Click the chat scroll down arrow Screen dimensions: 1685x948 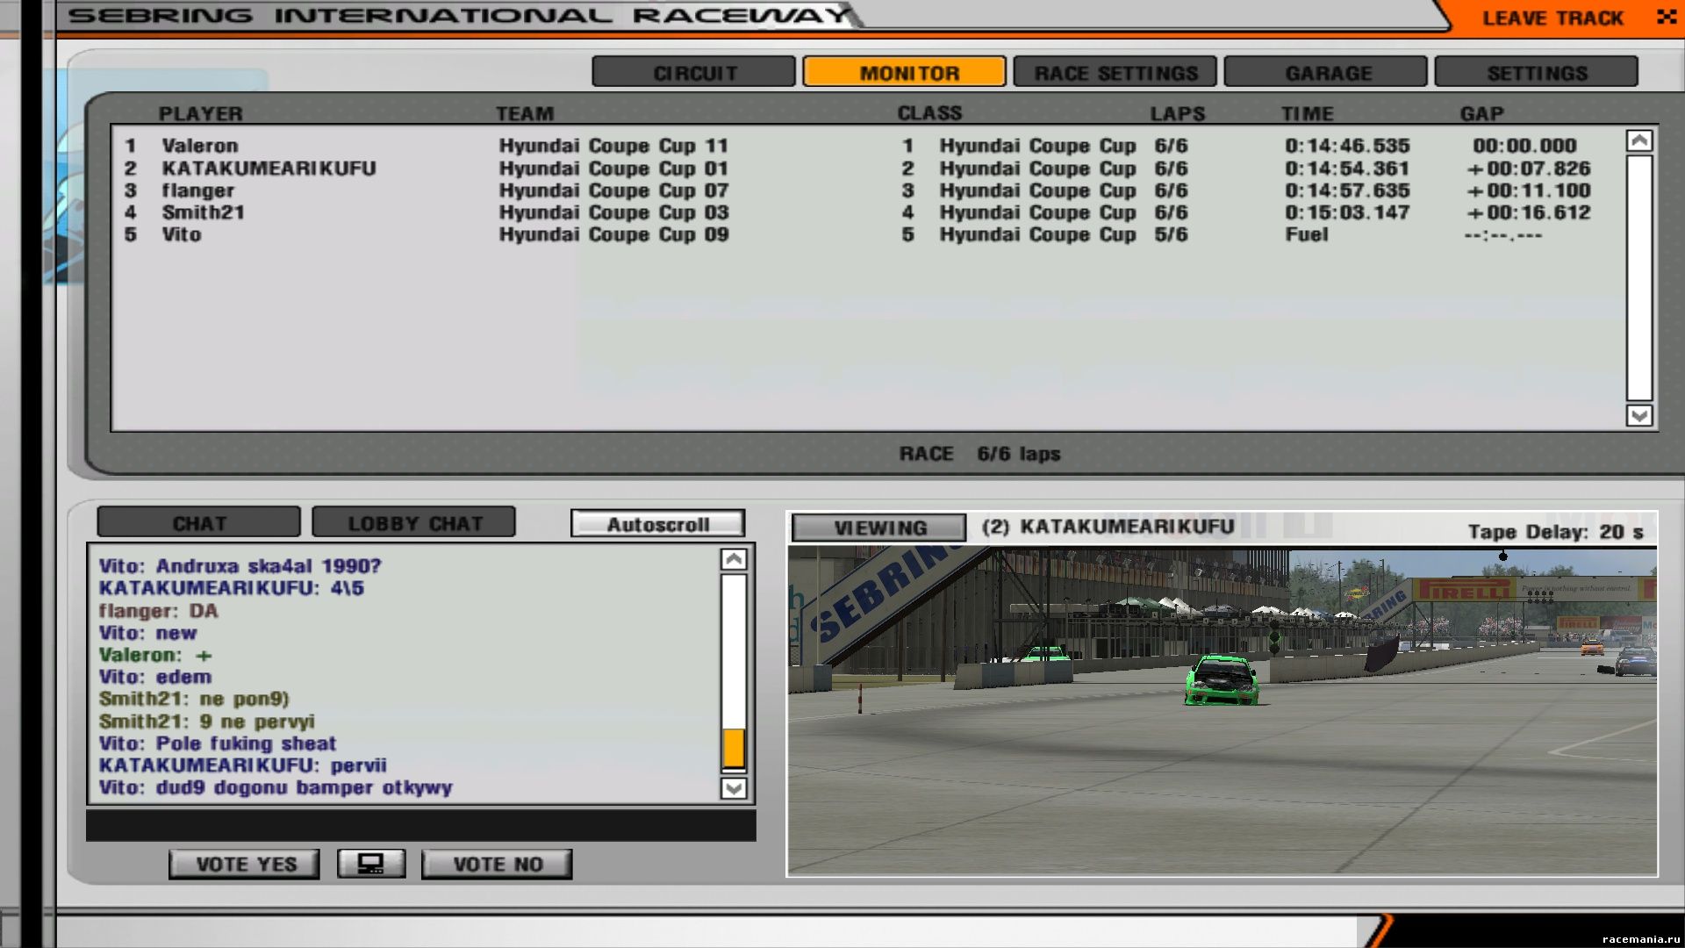pos(734,788)
